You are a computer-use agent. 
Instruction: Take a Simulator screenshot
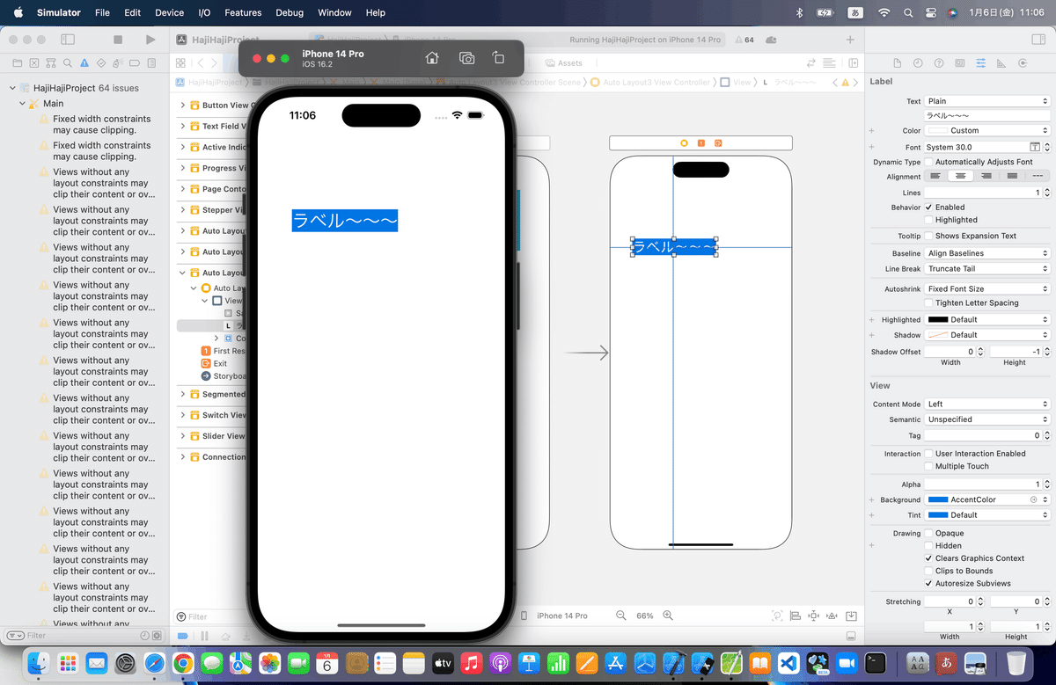click(466, 58)
